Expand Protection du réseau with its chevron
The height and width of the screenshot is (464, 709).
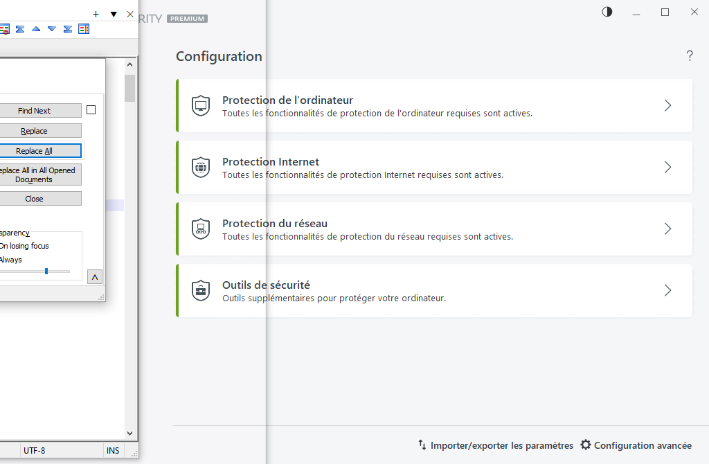click(667, 229)
